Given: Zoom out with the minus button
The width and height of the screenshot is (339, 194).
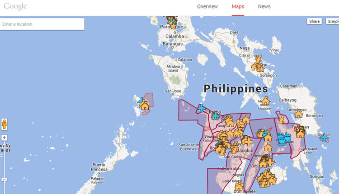Looking at the screenshot, I should point(5,180).
